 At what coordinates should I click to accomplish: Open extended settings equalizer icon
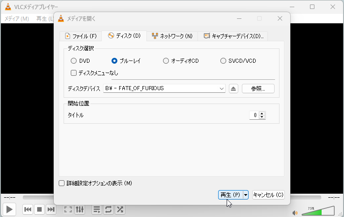tap(80, 209)
